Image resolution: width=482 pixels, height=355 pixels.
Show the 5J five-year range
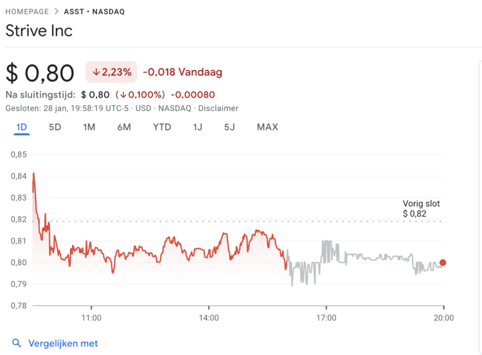tap(229, 127)
